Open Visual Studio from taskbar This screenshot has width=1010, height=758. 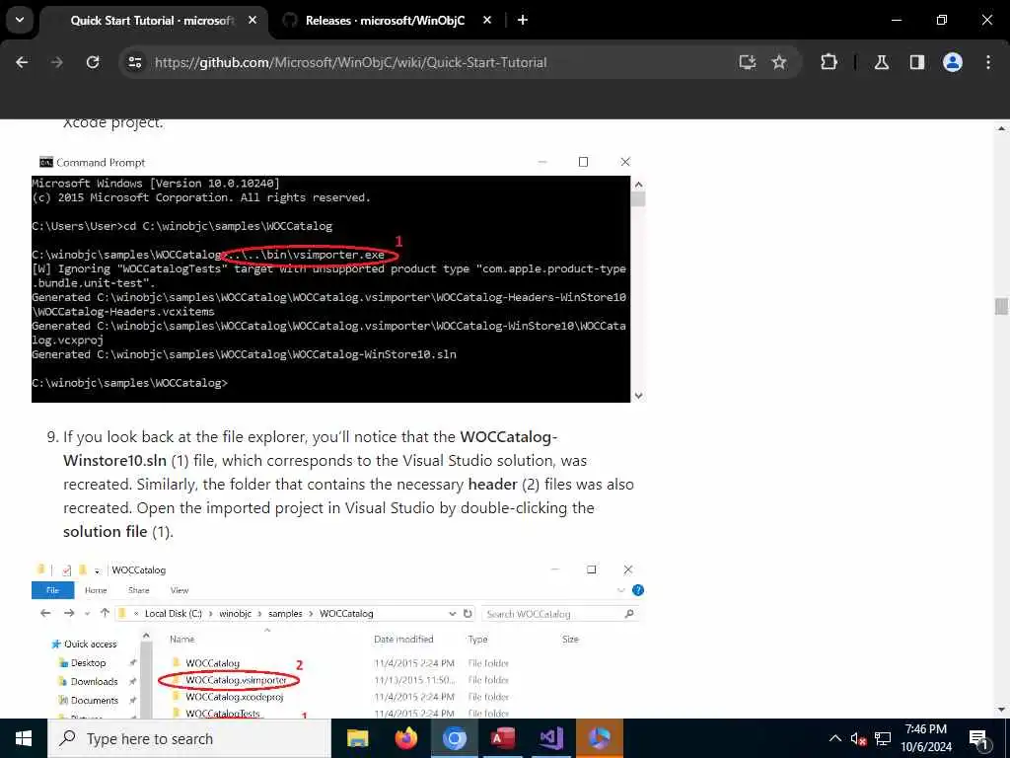(551, 738)
